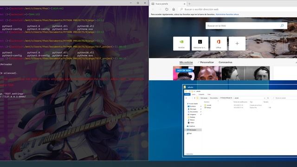Open the Welcome to quick link tile
297x167 pixels.
(200, 44)
